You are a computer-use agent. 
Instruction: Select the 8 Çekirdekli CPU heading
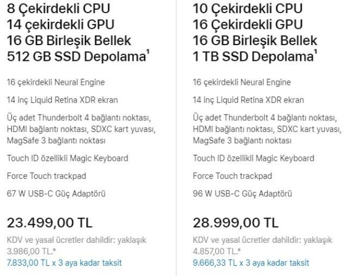(58, 9)
